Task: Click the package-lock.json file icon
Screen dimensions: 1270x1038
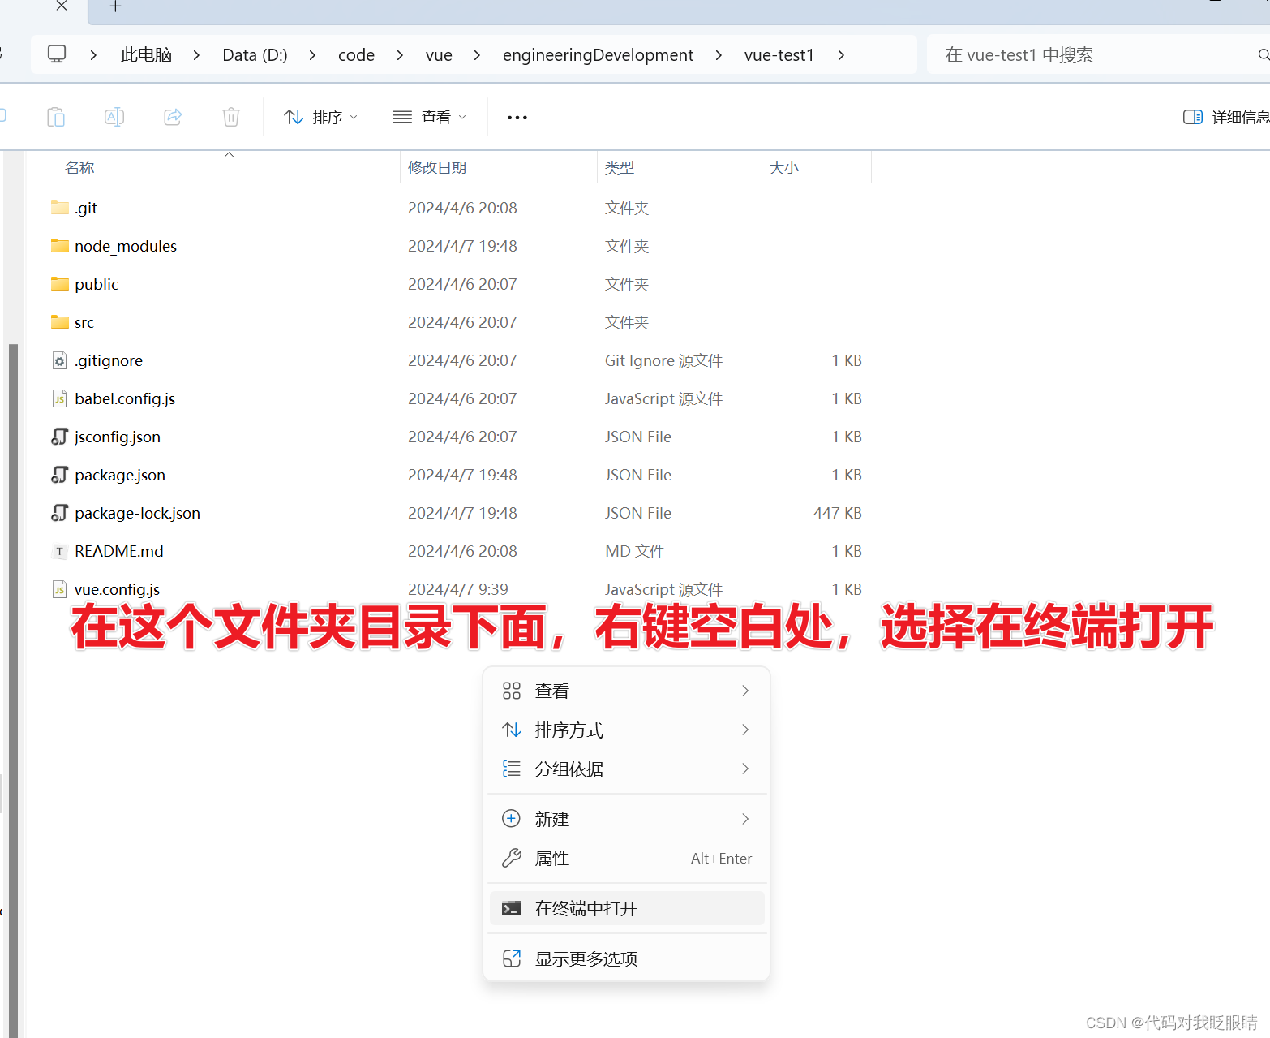Action: tap(60, 513)
